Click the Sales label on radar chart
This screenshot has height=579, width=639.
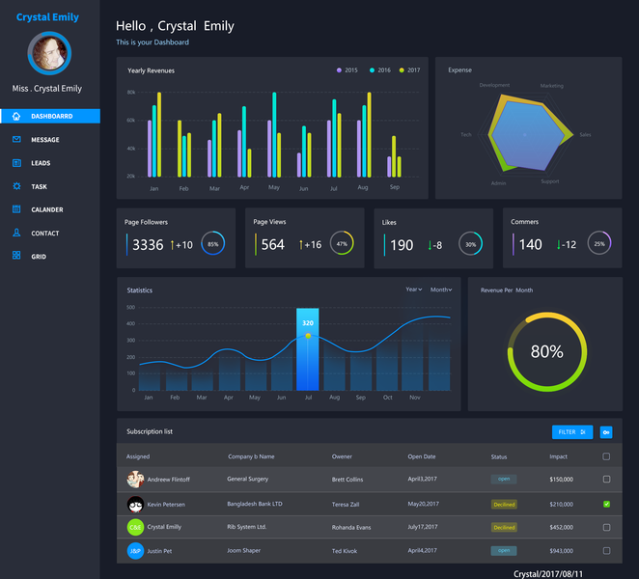point(585,134)
